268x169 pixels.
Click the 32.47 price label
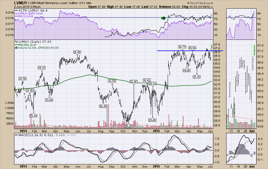click(133, 82)
